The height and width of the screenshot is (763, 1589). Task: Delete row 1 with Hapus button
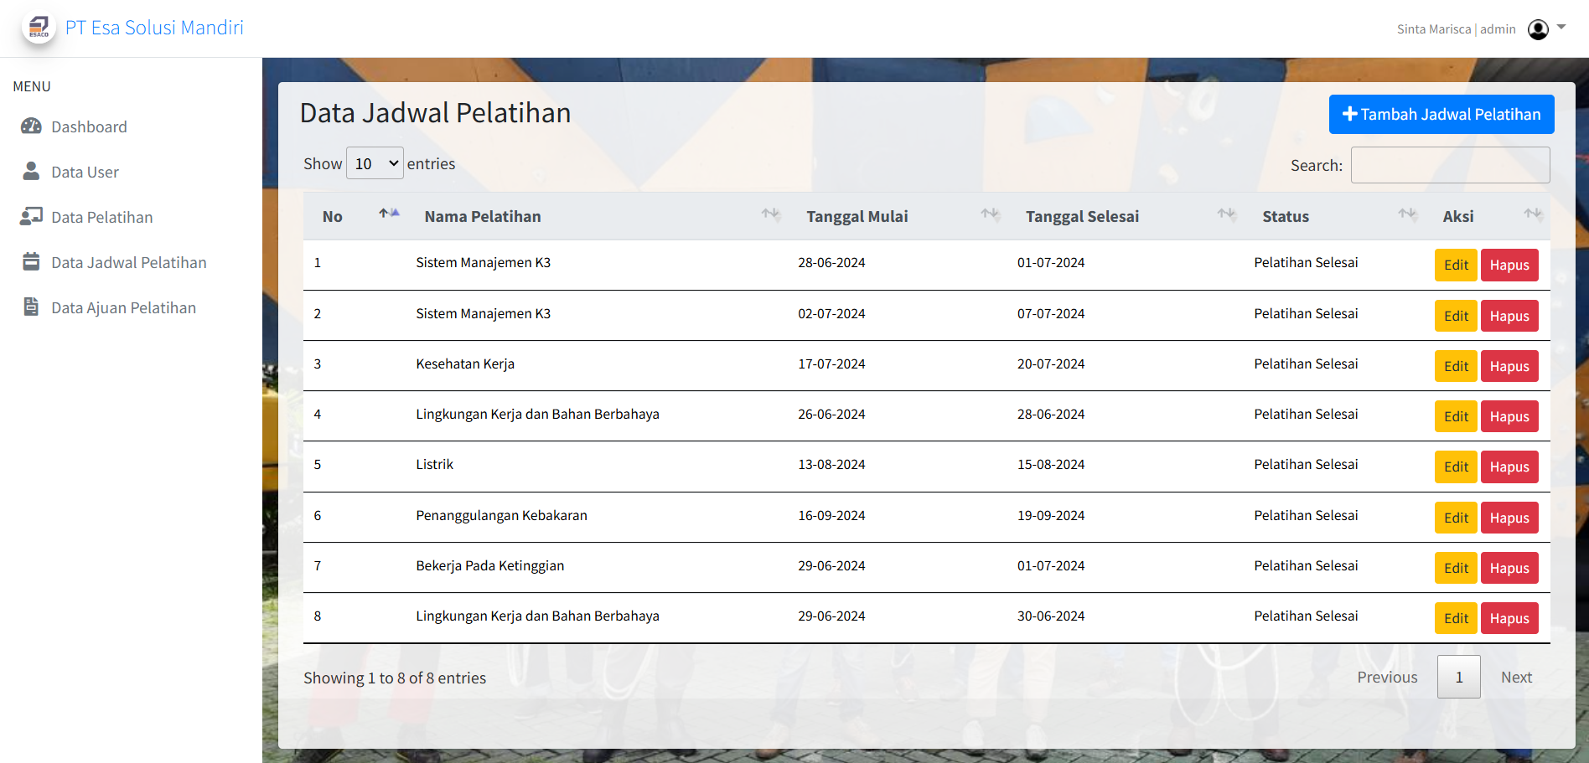pyautogui.click(x=1509, y=266)
